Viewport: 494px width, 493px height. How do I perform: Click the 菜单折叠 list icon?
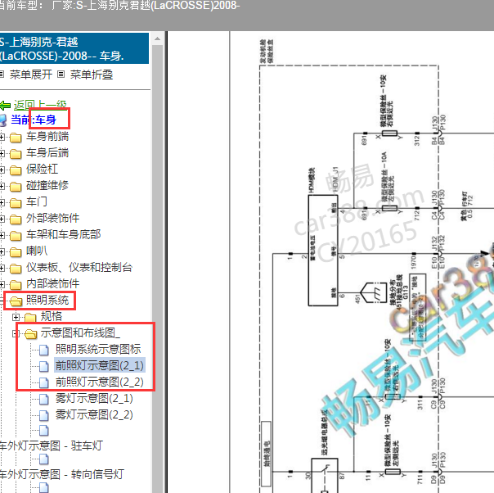click(x=61, y=75)
